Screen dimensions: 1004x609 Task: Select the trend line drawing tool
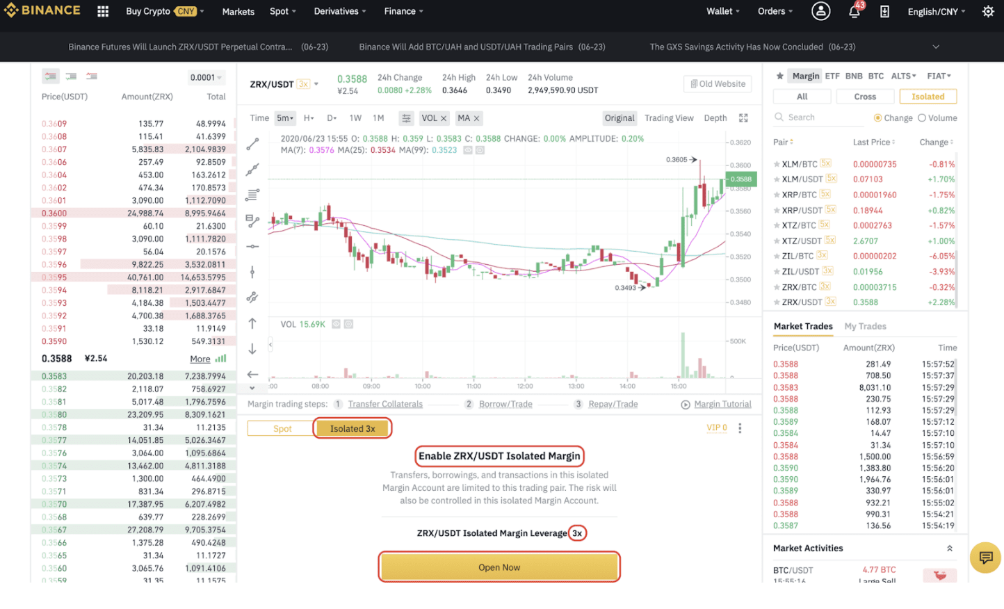[252, 144]
